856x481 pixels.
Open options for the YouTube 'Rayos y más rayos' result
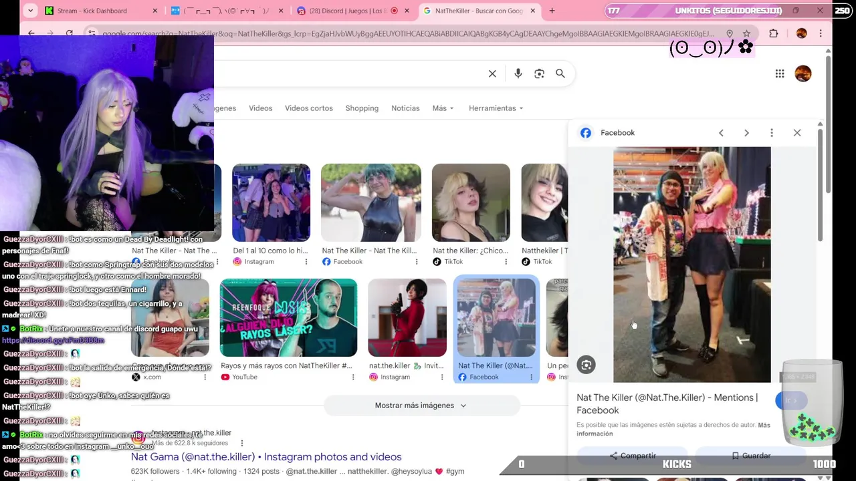[353, 377]
